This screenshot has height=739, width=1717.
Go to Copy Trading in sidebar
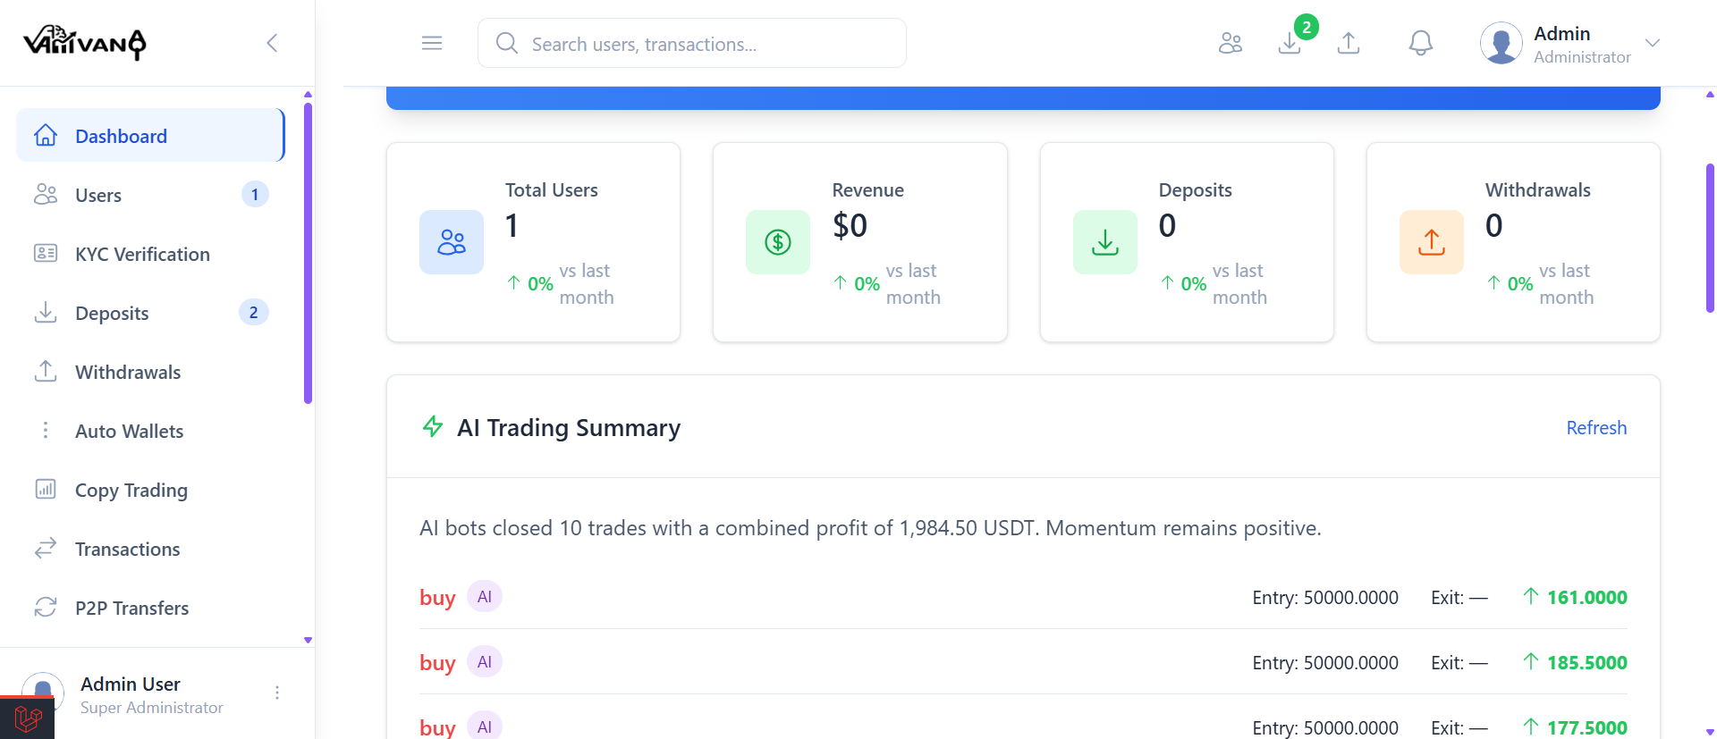pyautogui.click(x=131, y=491)
